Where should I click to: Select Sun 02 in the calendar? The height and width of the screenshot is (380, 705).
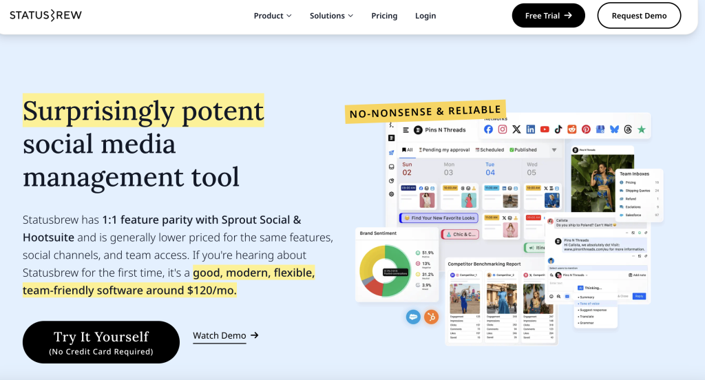pos(407,169)
